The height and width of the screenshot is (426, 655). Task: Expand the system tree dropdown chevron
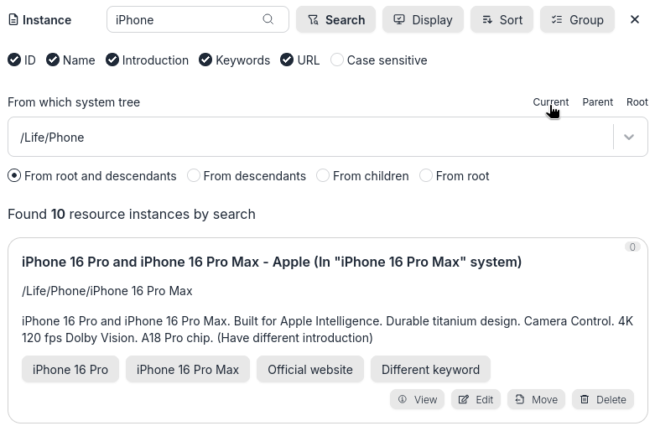pos(629,137)
